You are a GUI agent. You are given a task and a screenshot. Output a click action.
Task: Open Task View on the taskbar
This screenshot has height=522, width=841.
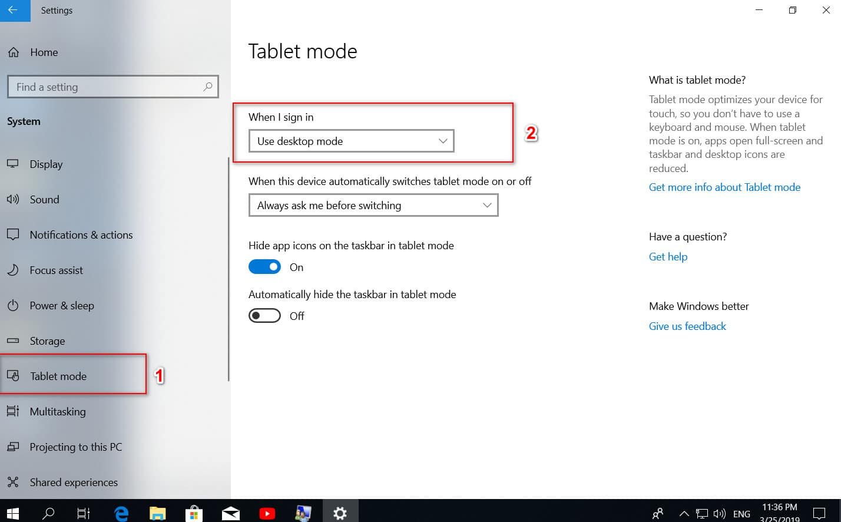84,513
